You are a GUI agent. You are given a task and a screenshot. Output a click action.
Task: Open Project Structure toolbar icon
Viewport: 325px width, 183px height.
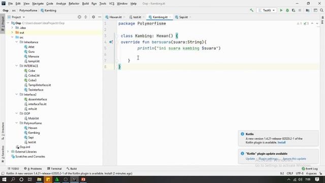coord(308,10)
